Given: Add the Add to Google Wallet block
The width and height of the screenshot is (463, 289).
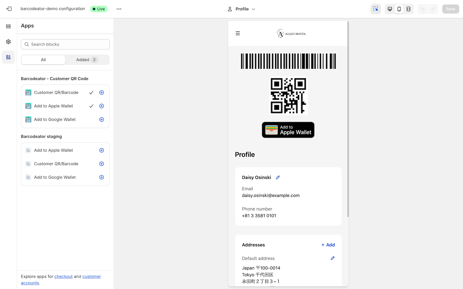Looking at the screenshot, I should pyautogui.click(x=102, y=119).
